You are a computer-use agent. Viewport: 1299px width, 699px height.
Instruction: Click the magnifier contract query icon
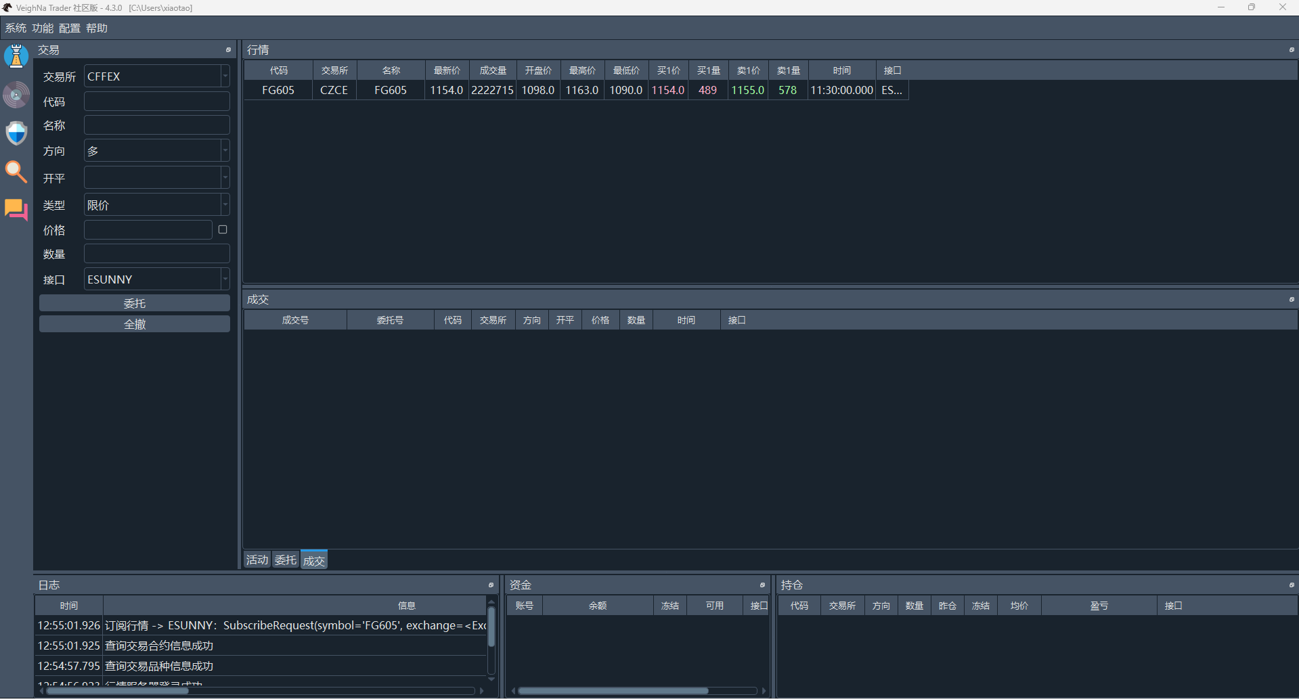tap(16, 172)
